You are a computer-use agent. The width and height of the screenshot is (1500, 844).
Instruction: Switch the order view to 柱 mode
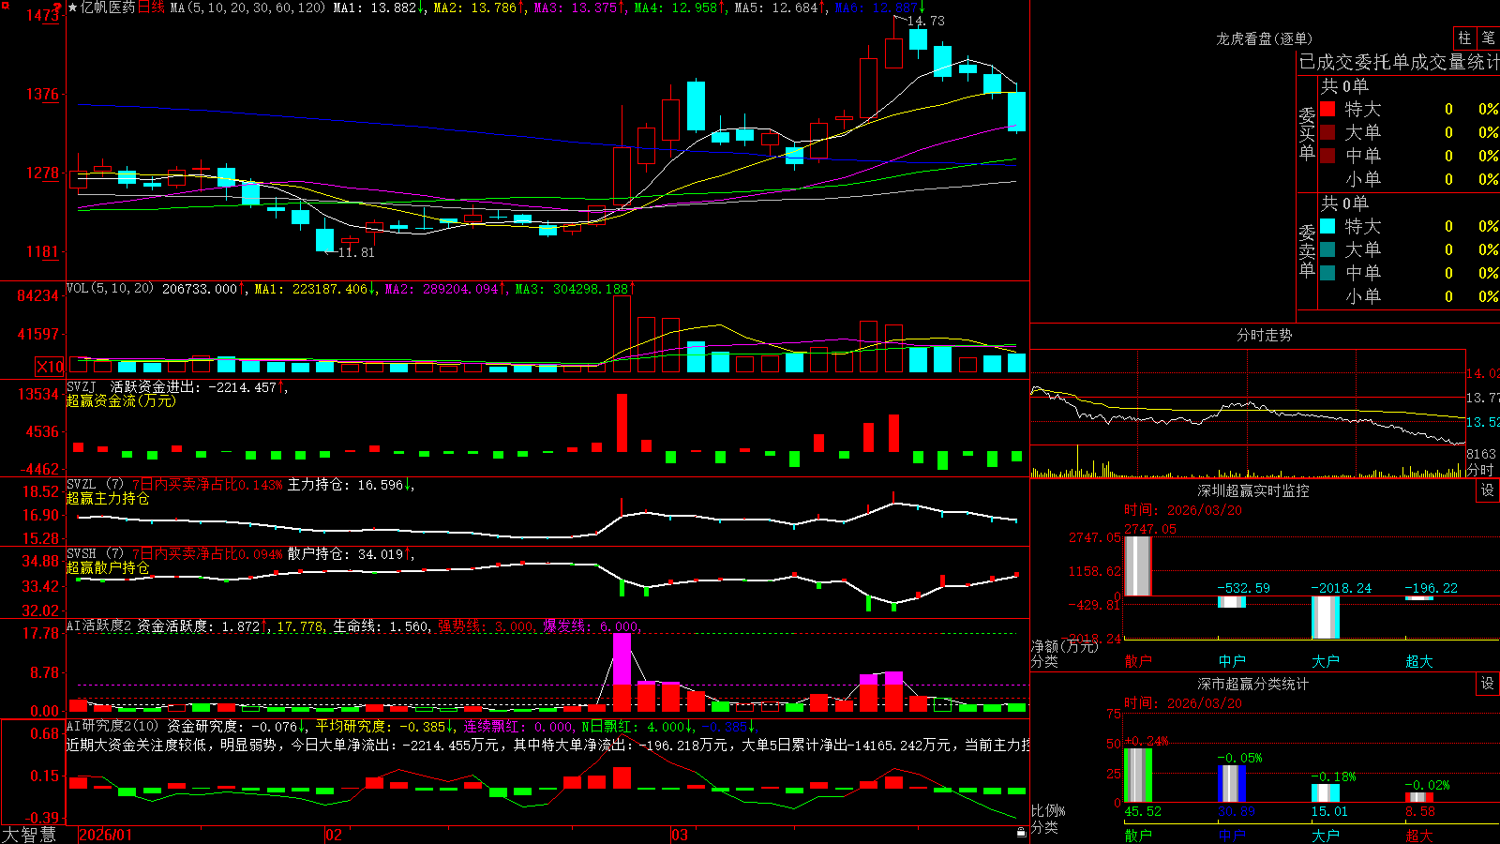tap(1464, 38)
